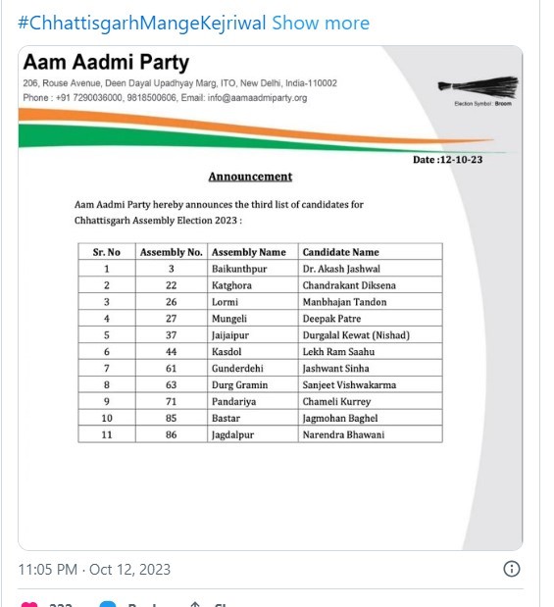Click the info@aamaadmiparty.org email text
554x607 pixels.
pyautogui.click(x=257, y=97)
